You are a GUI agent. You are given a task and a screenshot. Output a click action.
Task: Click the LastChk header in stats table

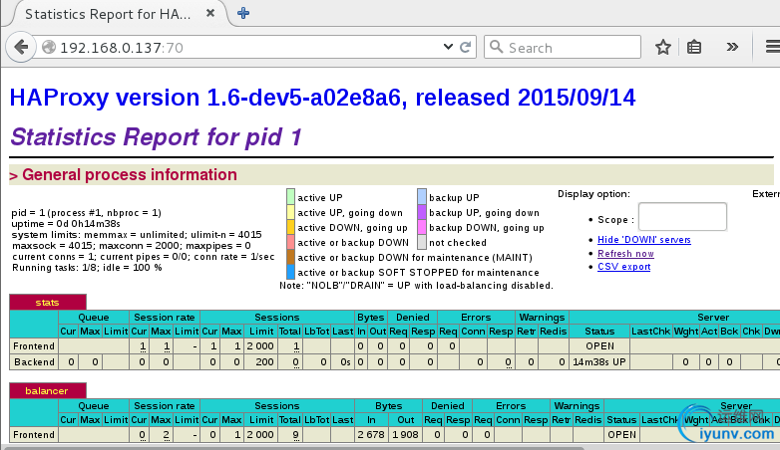pyautogui.click(x=650, y=332)
